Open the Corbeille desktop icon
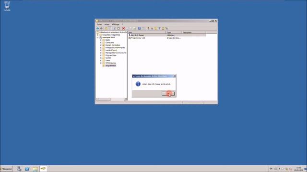The image size is (307, 172). (7, 6)
